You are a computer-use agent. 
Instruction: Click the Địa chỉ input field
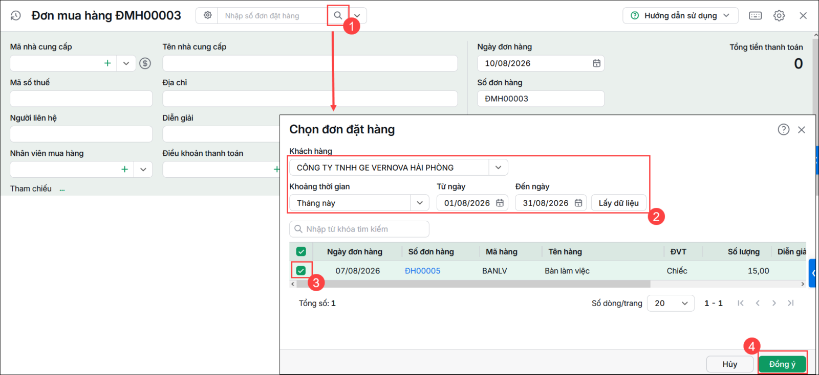pos(310,99)
